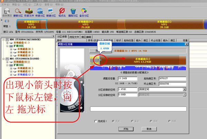Open the 工具 menu

coord(38,4)
